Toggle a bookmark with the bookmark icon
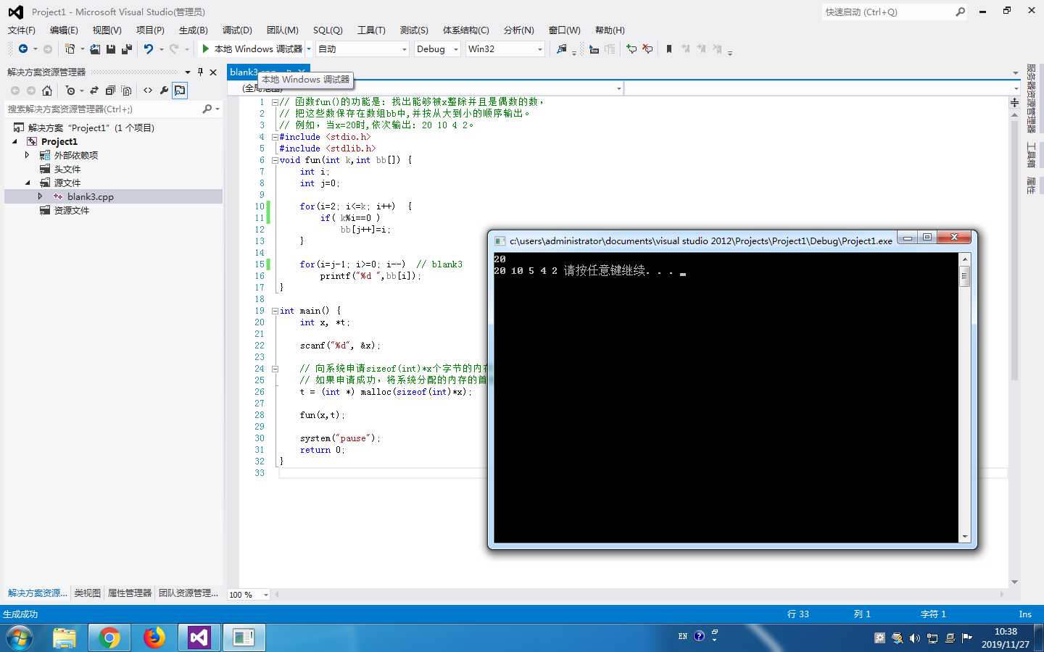 669,49
